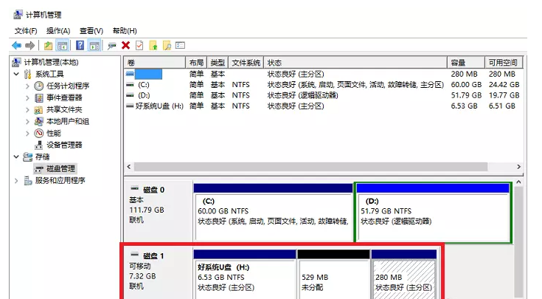Select 事件查看器 tree item
The image size is (542, 299).
(x=64, y=97)
